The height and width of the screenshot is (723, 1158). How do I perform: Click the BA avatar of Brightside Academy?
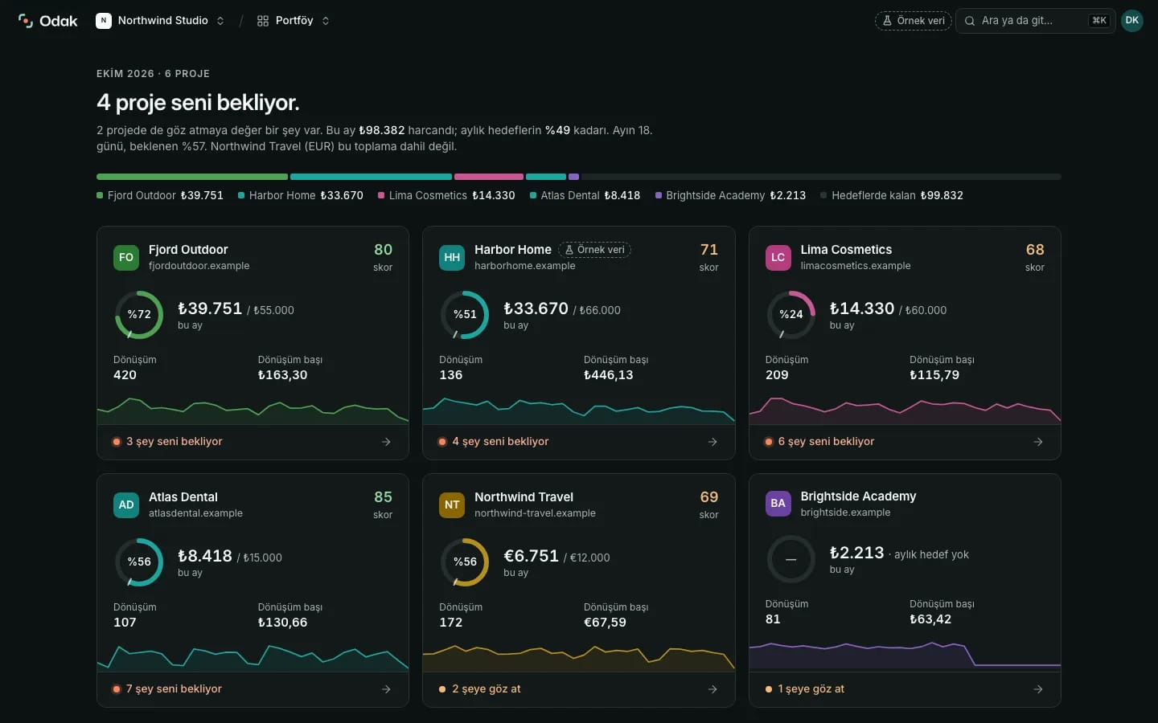[778, 504]
